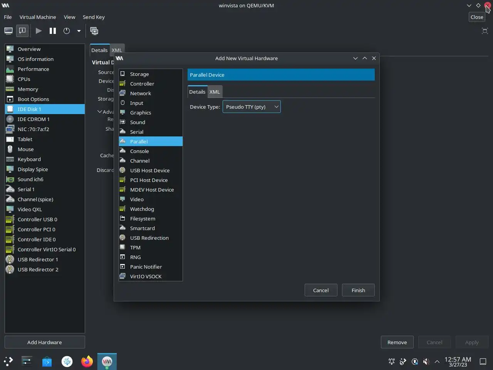Open the application launcher on taskbar
Screen dimensions: 493x370
coord(8,362)
